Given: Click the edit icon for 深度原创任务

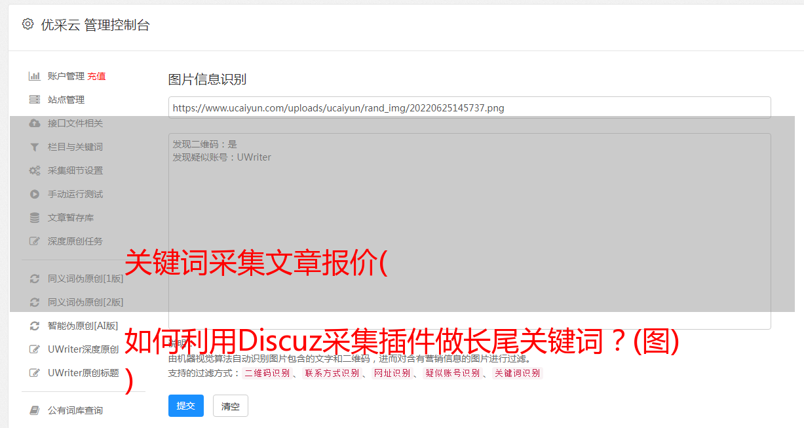Looking at the screenshot, I should [x=35, y=241].
